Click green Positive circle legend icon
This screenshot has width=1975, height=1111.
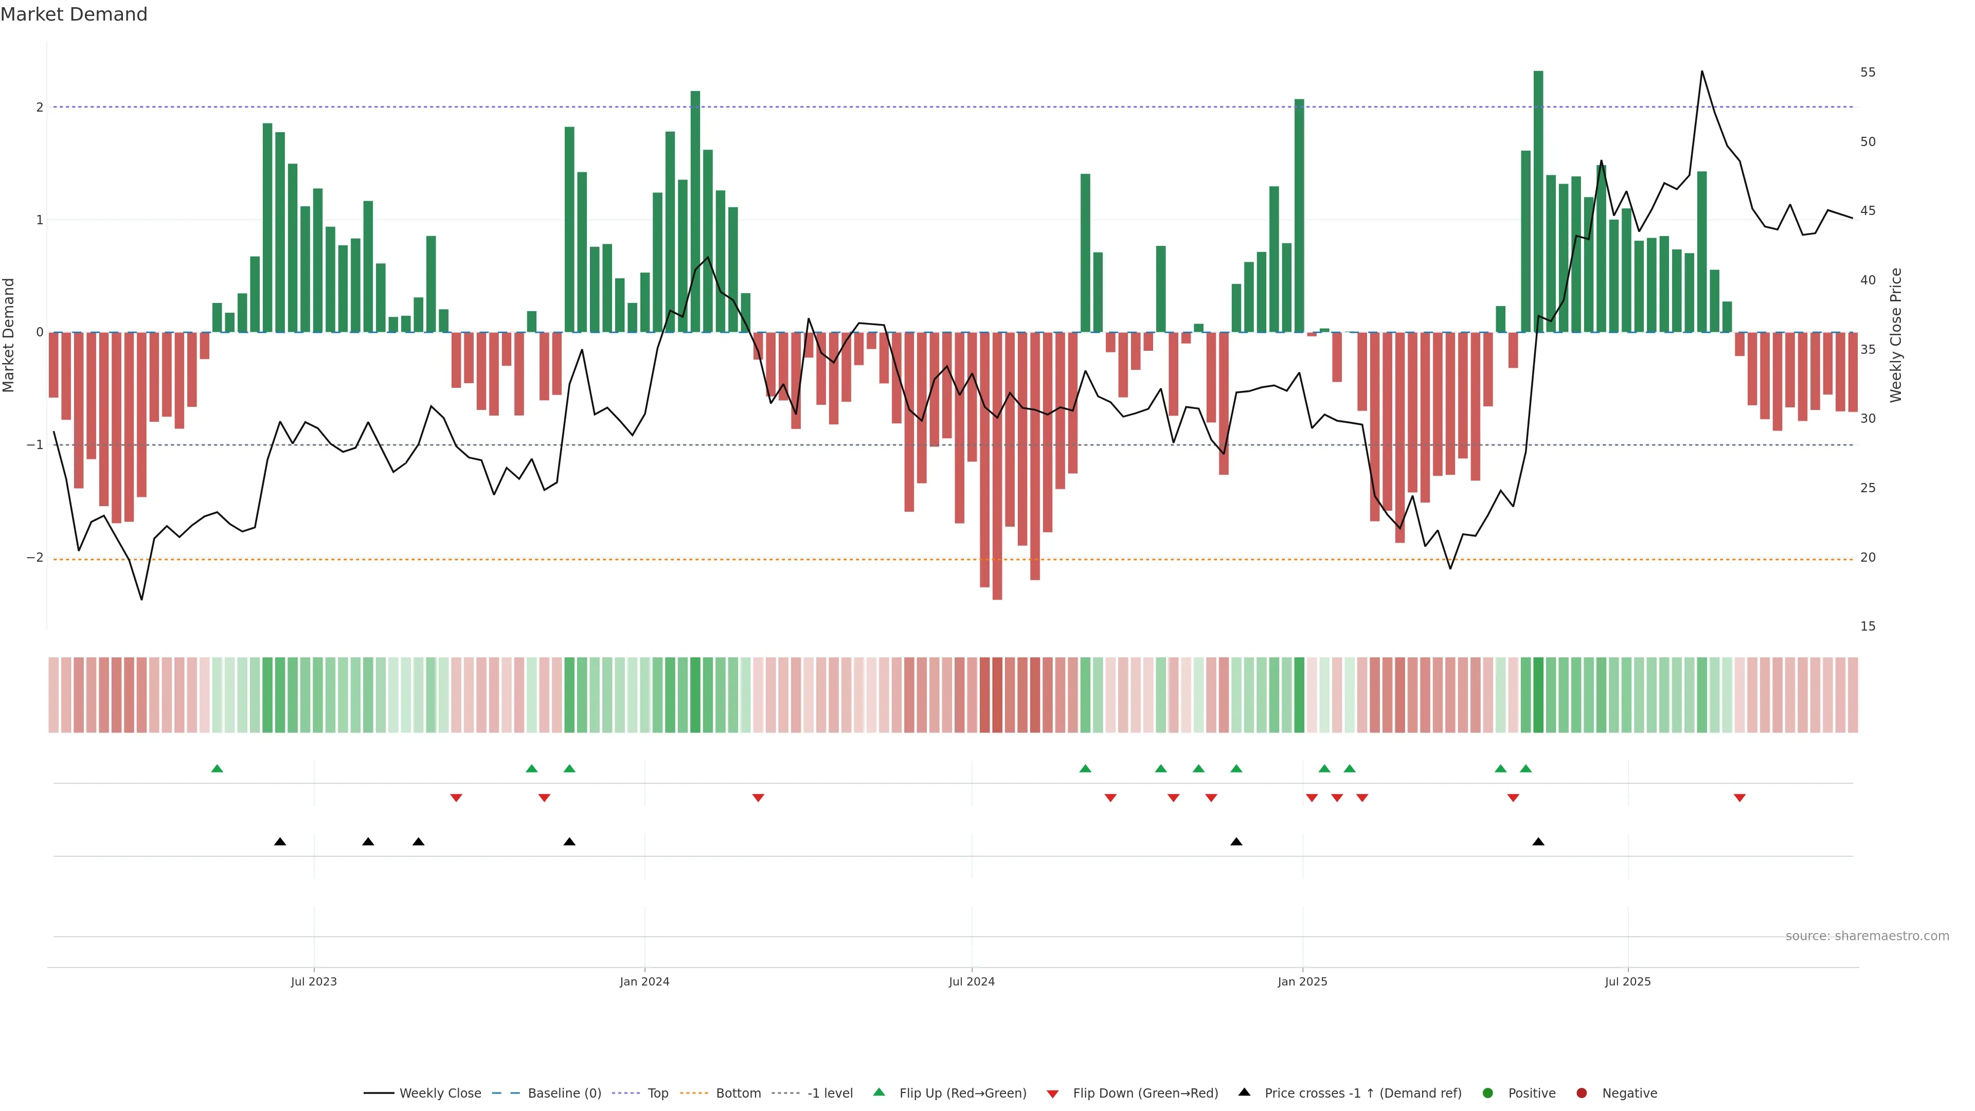point(1487,1094)
